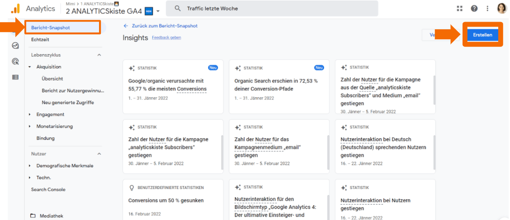
Task: Open the help question mark icon
Action: coord(474,9)
